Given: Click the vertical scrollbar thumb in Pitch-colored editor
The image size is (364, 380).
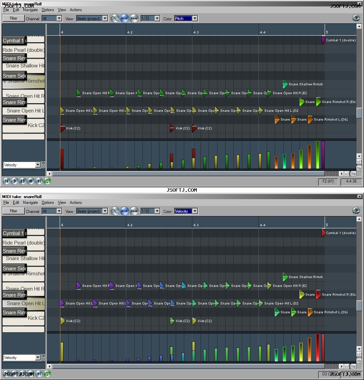Looking at the screenshot, I should click(359, 113).
